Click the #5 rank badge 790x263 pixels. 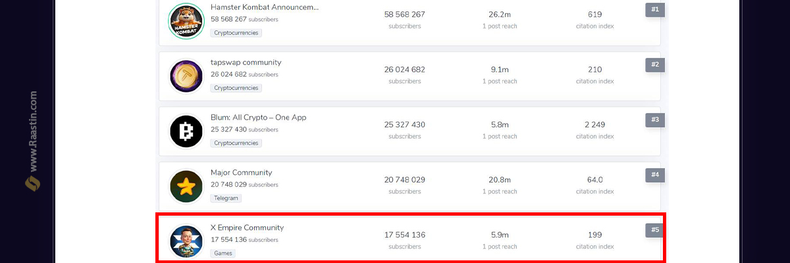point(655,230)
